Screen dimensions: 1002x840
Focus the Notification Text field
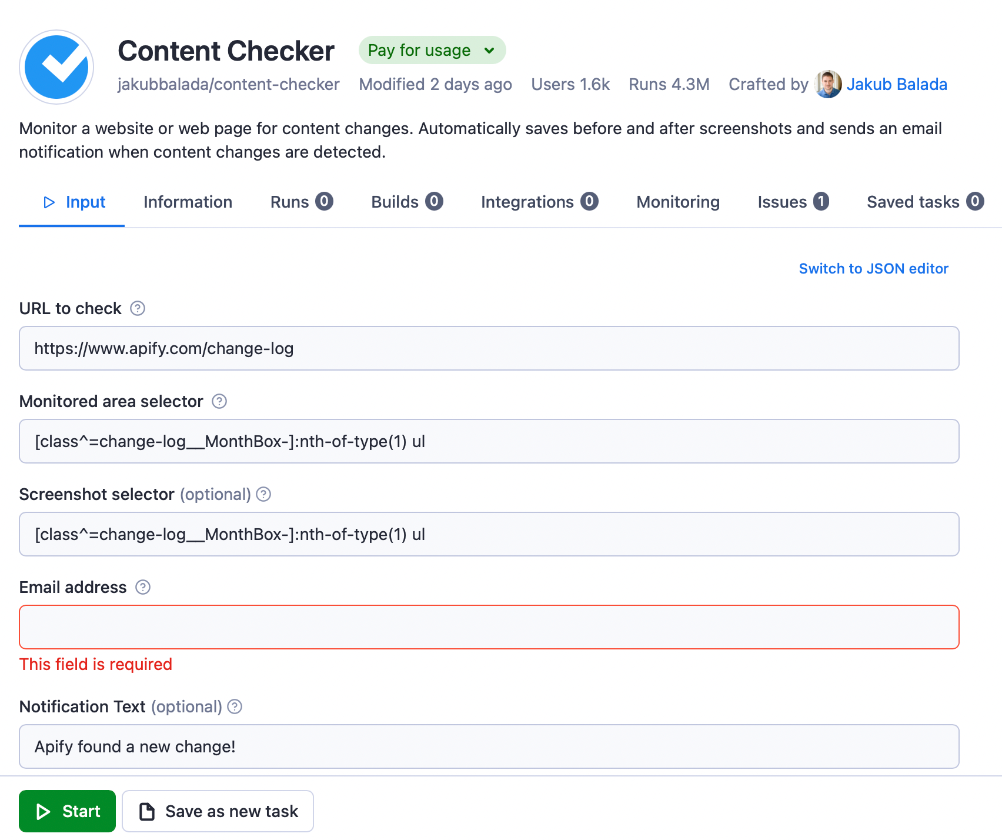[489, 746]
